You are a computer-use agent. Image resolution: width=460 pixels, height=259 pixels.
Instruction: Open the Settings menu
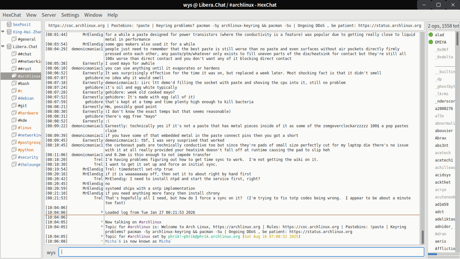click(x=70, y=15)
